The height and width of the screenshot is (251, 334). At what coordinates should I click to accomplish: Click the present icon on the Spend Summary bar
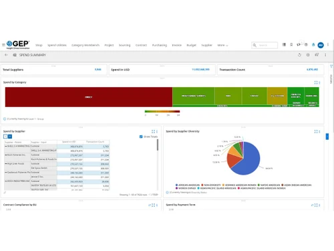317,55
